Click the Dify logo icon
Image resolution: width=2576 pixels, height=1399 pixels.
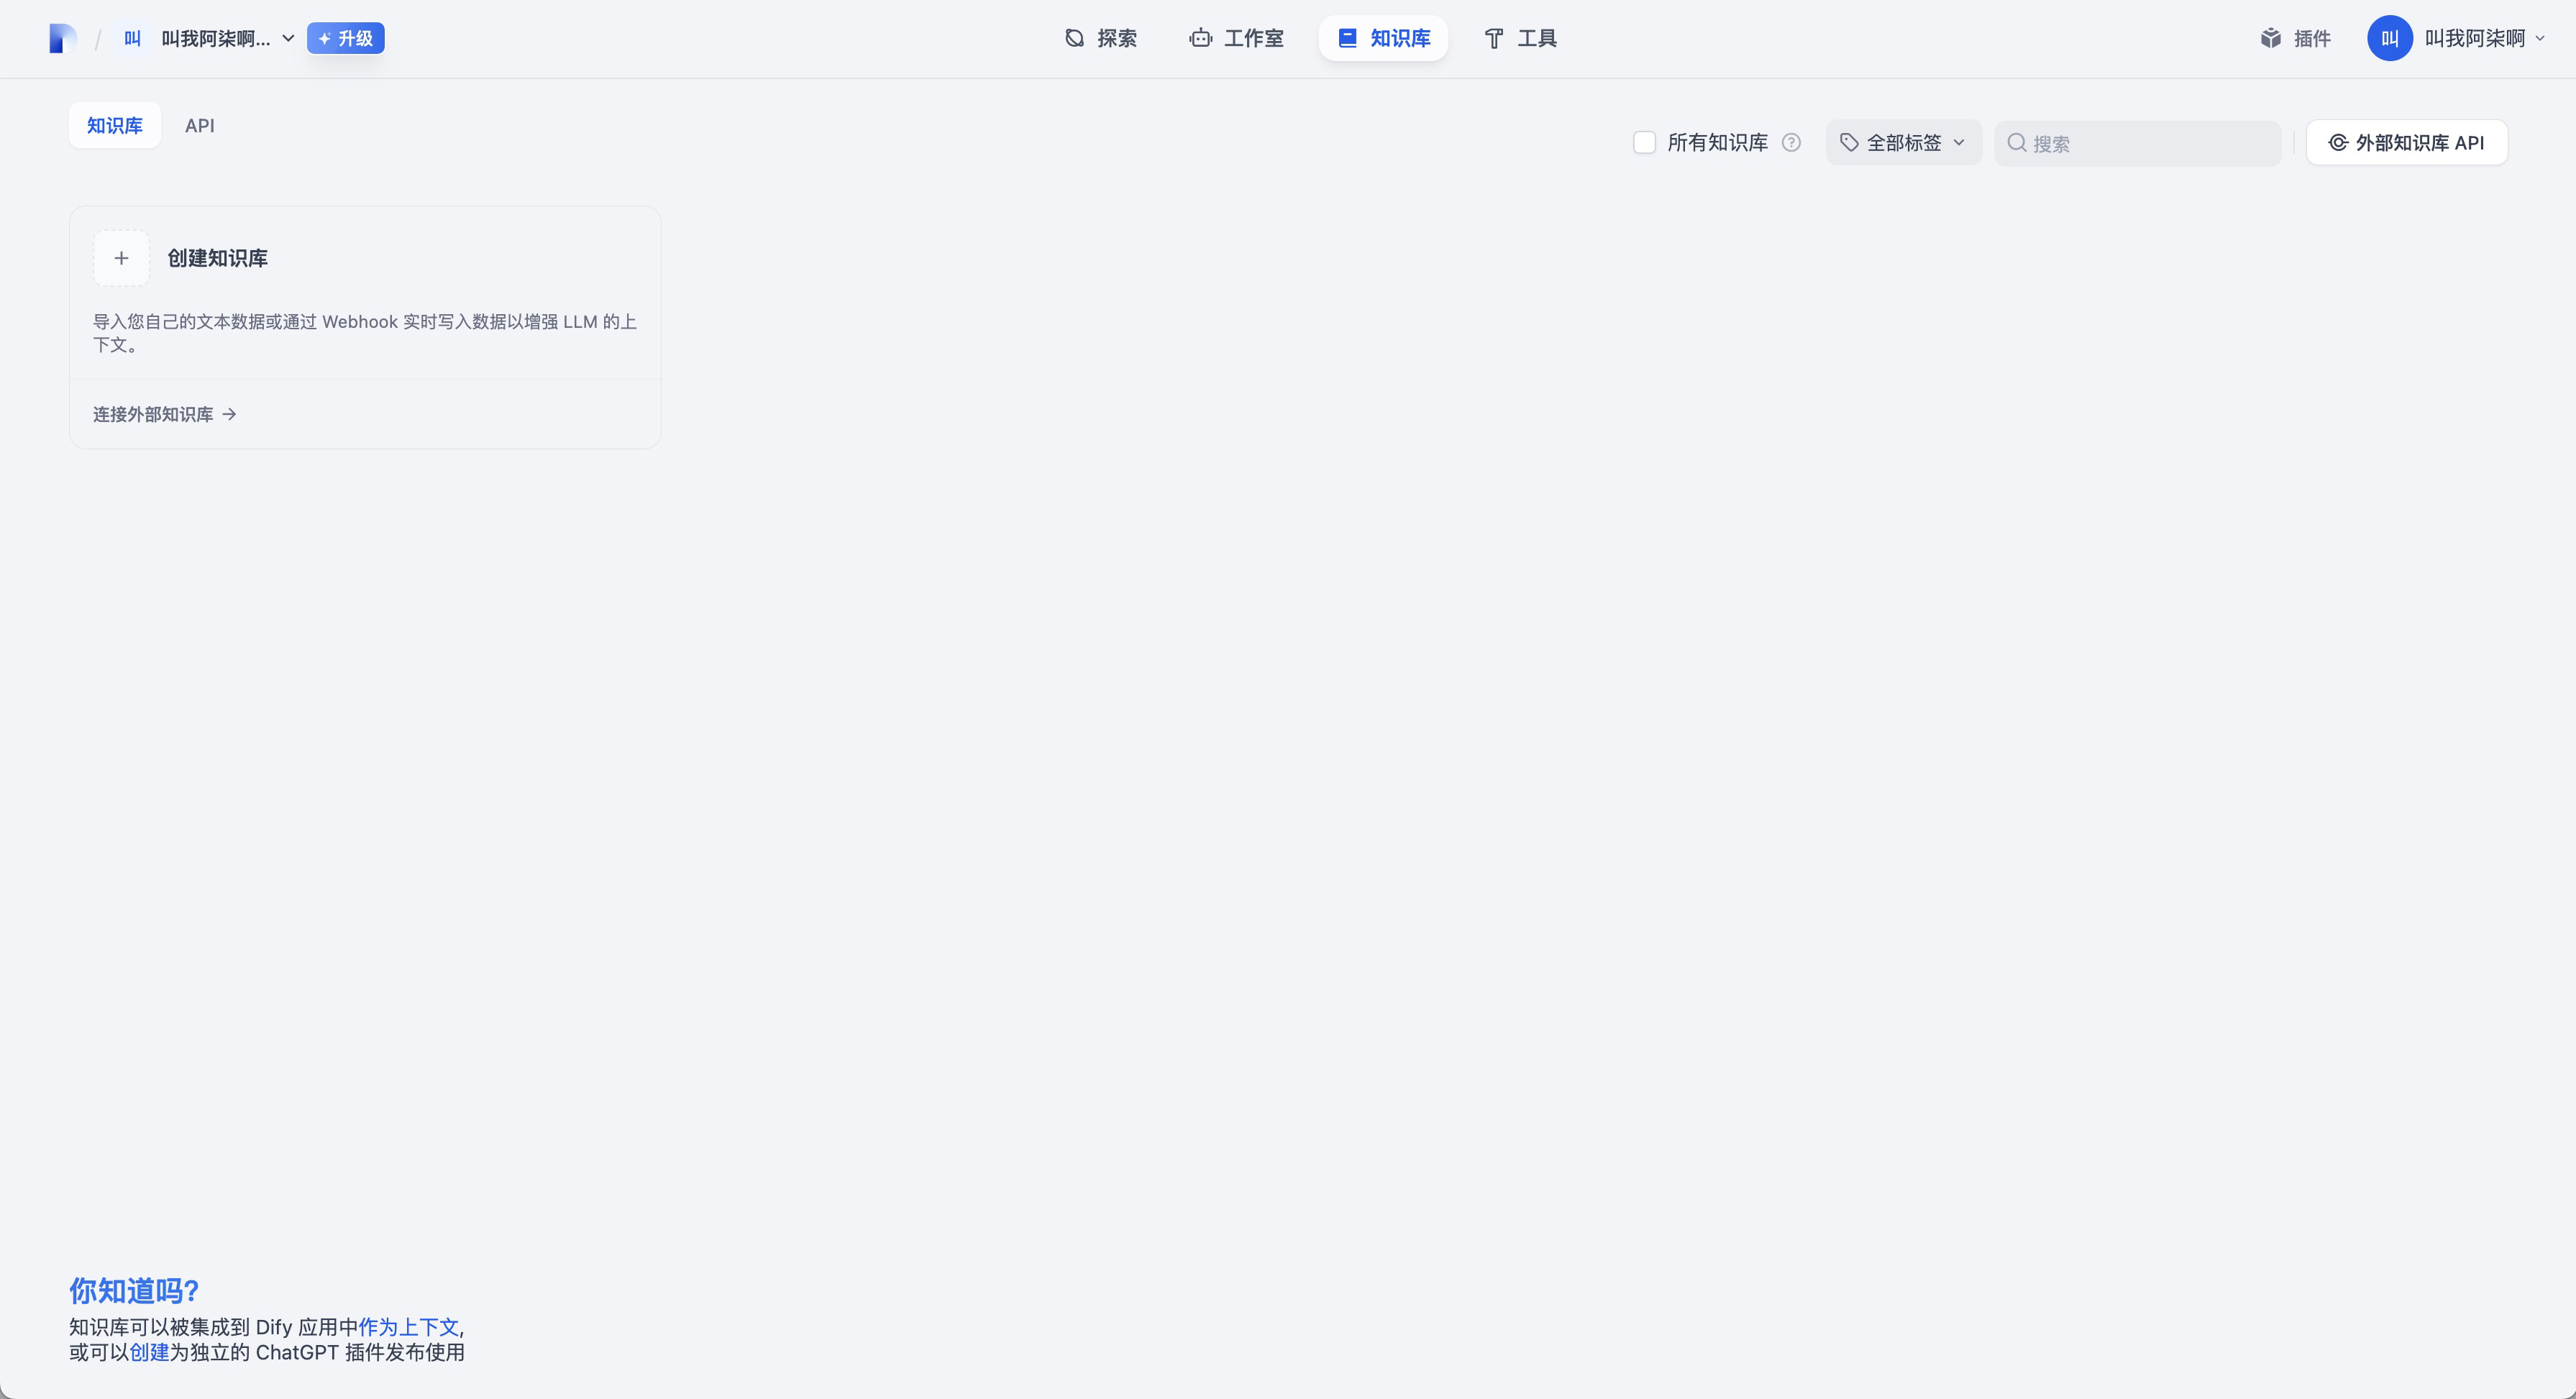pyautogui.click(x=62, y=39)
